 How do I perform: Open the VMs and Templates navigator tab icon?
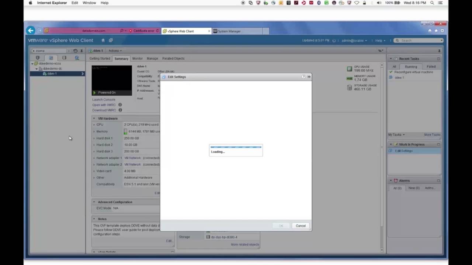coord(51,58)
